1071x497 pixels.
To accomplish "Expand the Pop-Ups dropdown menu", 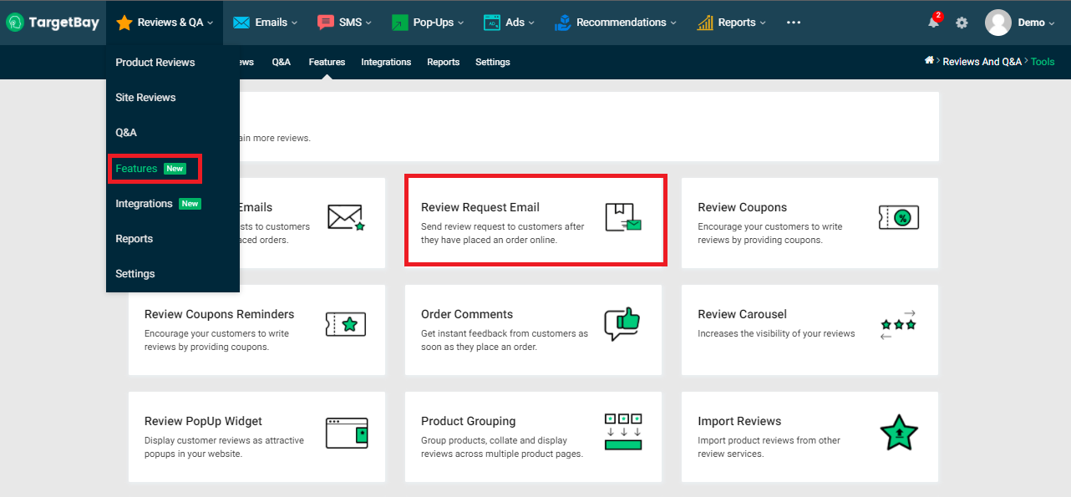I will [428, 23].
